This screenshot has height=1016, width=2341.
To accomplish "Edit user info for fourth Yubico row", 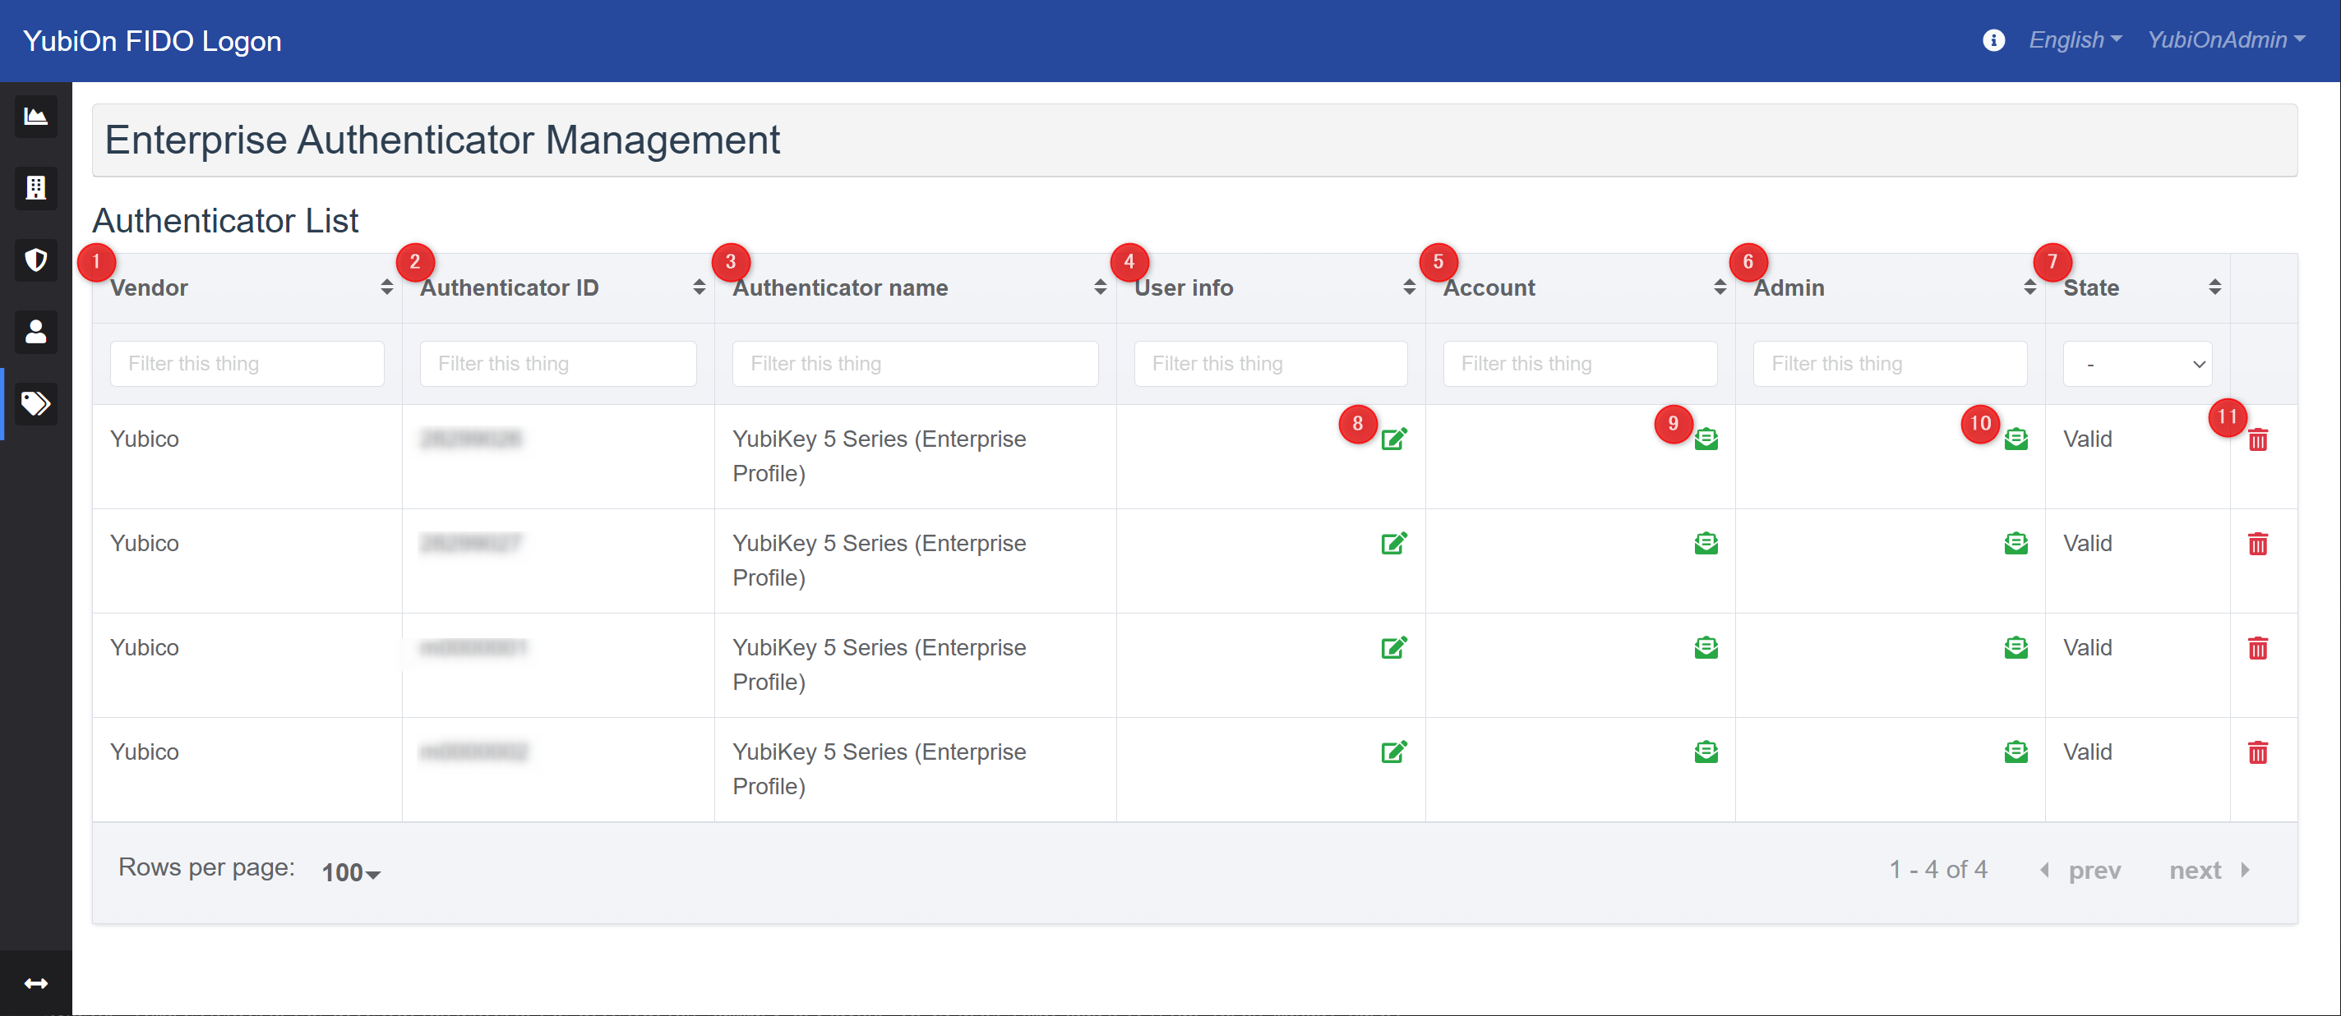I will click(1394, 752).
